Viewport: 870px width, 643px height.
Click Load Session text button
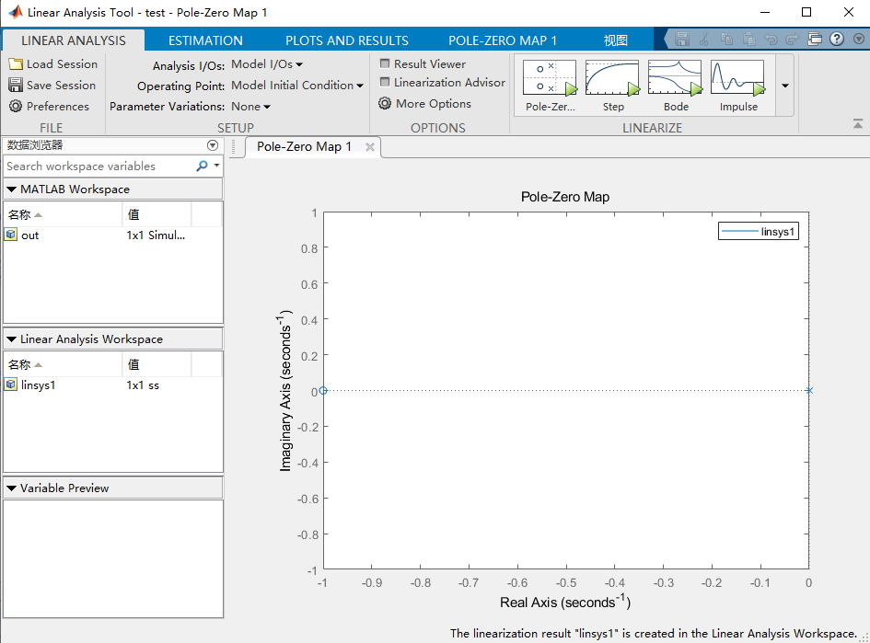click(63, 64)
